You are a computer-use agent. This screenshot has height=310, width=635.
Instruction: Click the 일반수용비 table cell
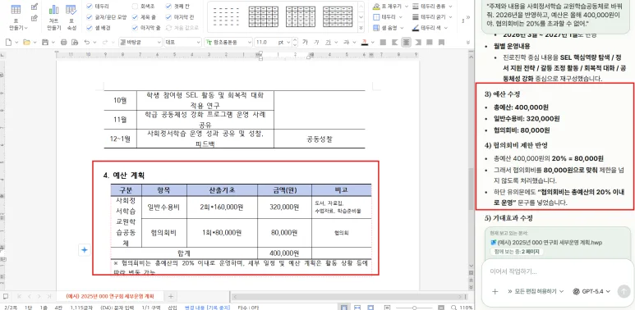click(x=164, y=207)
